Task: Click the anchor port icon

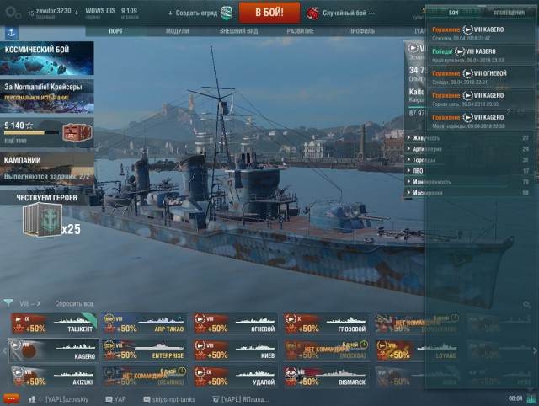Action: click(x=11, y=33)
